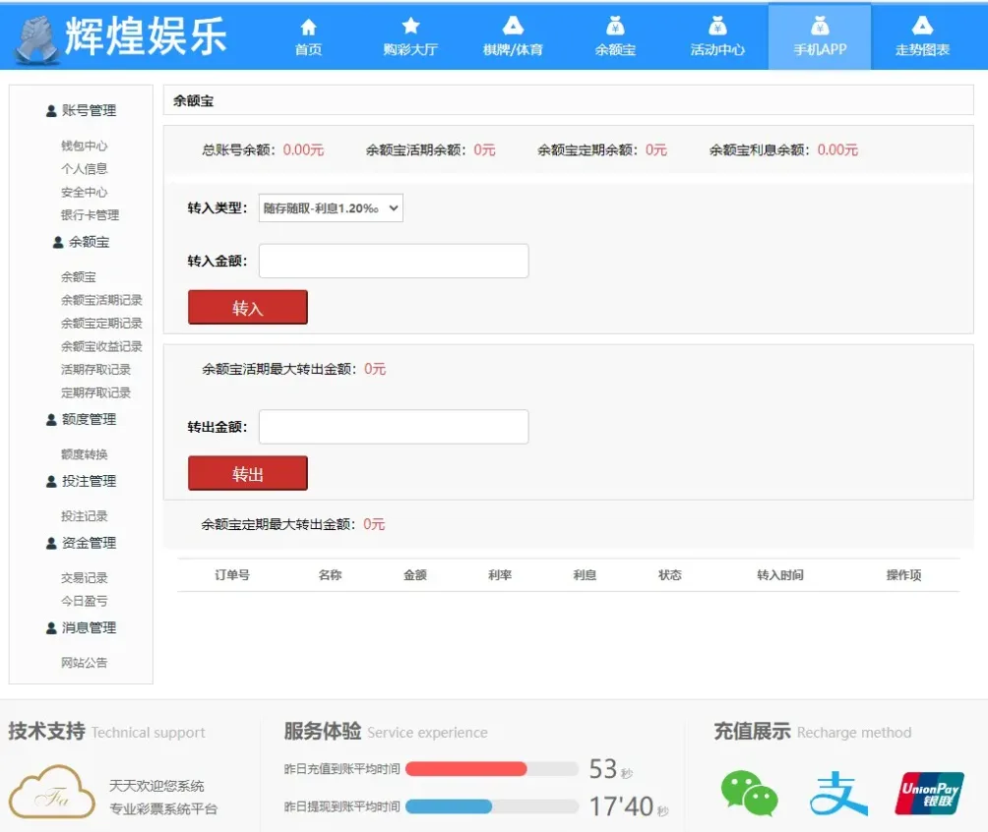Click the user icon beside 额度管理
The height and width of the screenshot is (832, 988).
pyautogui.click(x=52, y=420)
